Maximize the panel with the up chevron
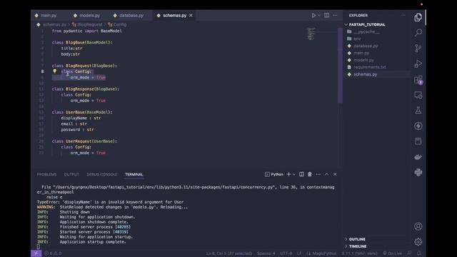Viewport: 457px width, 257px height. (x=327, y=174)
